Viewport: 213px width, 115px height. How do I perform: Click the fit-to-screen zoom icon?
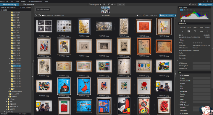[109, 4]
